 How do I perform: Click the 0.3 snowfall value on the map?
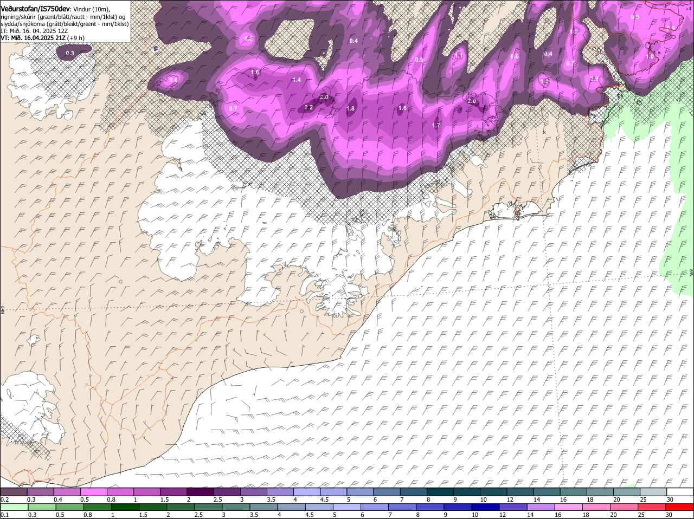pyautogui.click(x=70, y=53)
